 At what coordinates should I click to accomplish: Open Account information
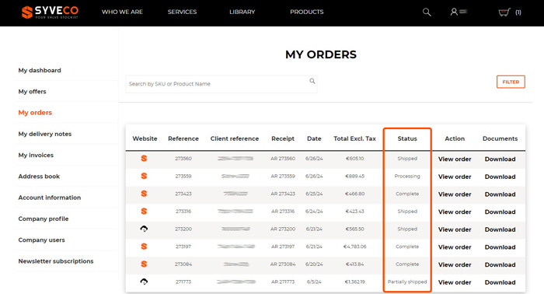(50, 198)
